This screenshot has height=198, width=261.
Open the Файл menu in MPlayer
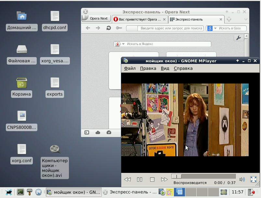pyautogui.click(x=130, y=69)
